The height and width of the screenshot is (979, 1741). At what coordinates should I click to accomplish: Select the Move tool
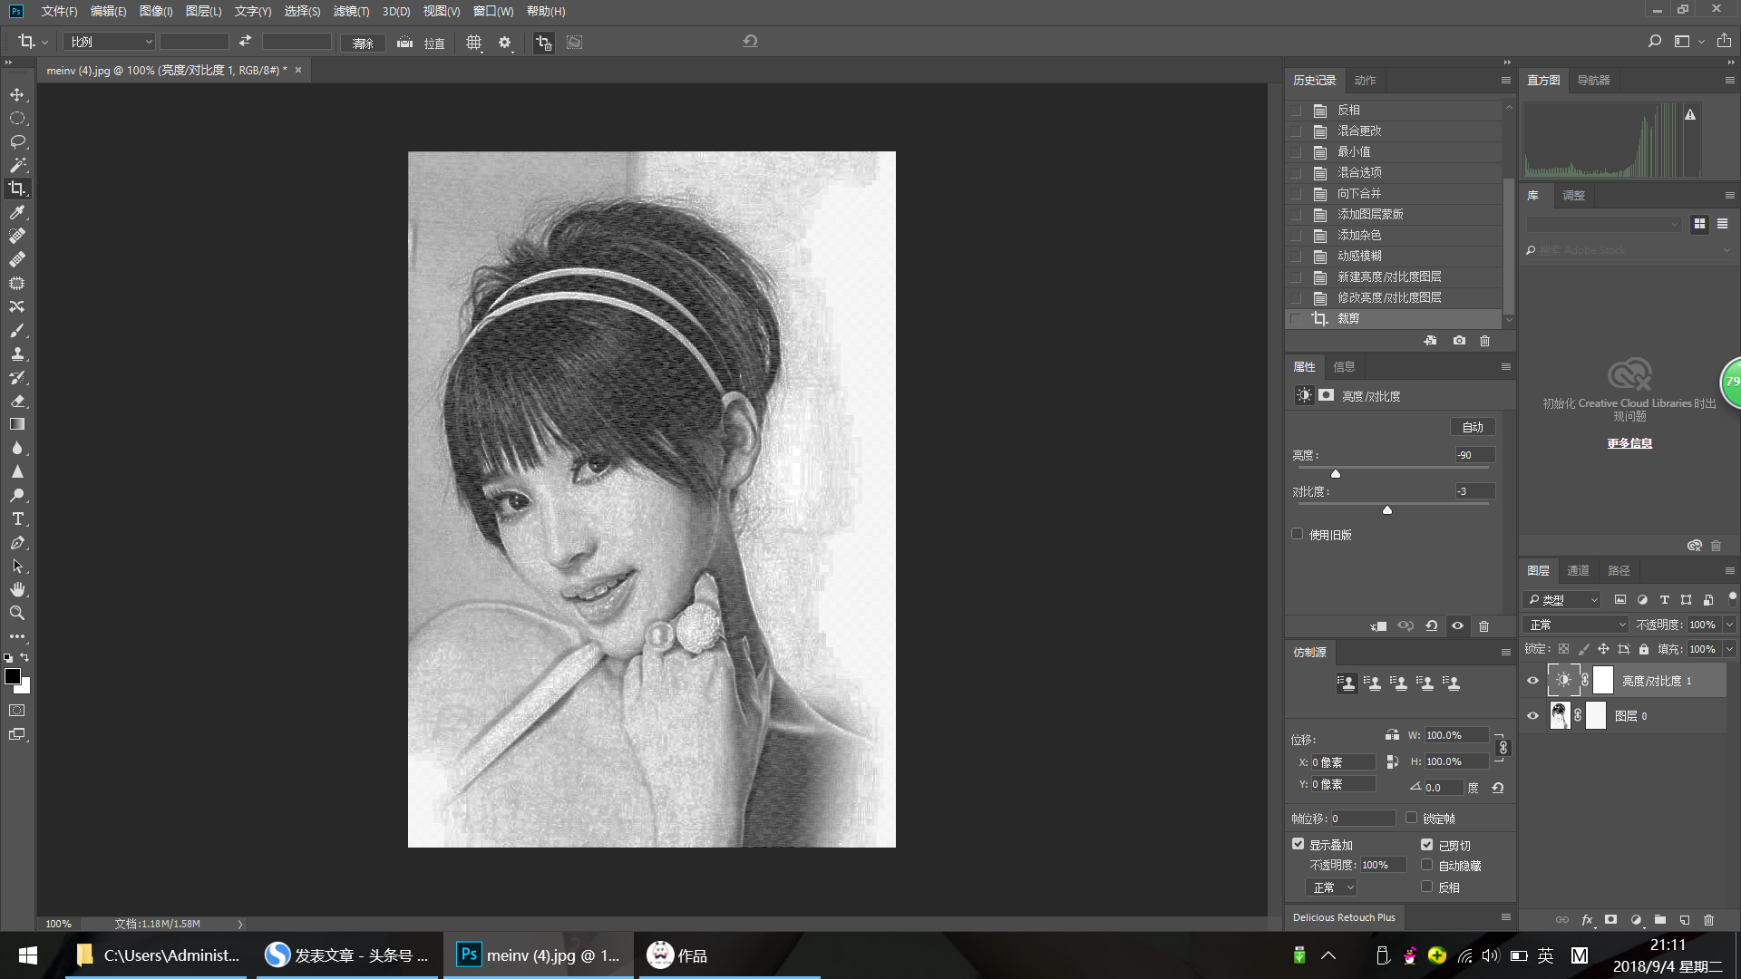[x=17, y=94]
